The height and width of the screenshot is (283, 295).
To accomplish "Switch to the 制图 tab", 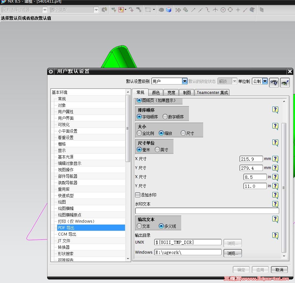I will click(x=187, y=93).
